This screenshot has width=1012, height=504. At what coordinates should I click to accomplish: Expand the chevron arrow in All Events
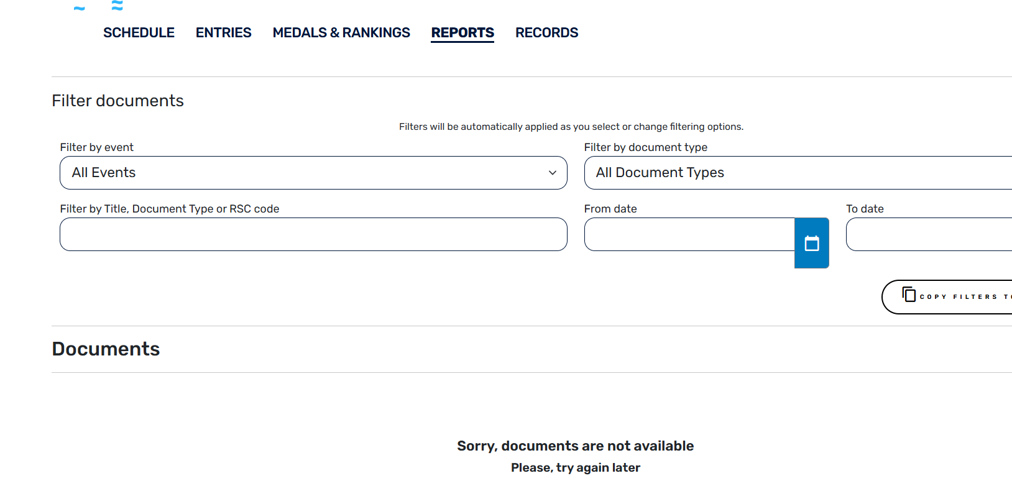552,173
